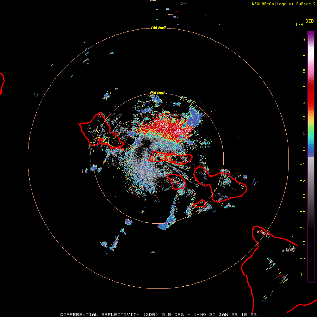Click the -6 value on the dB scale

click(x=303, y=243)
